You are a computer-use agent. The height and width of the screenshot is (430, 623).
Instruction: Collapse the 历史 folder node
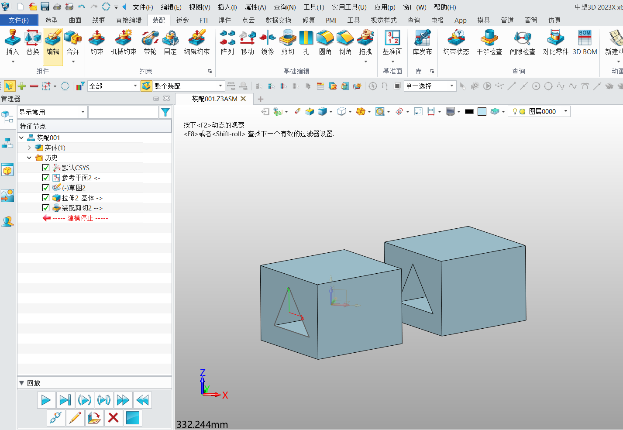29,158
